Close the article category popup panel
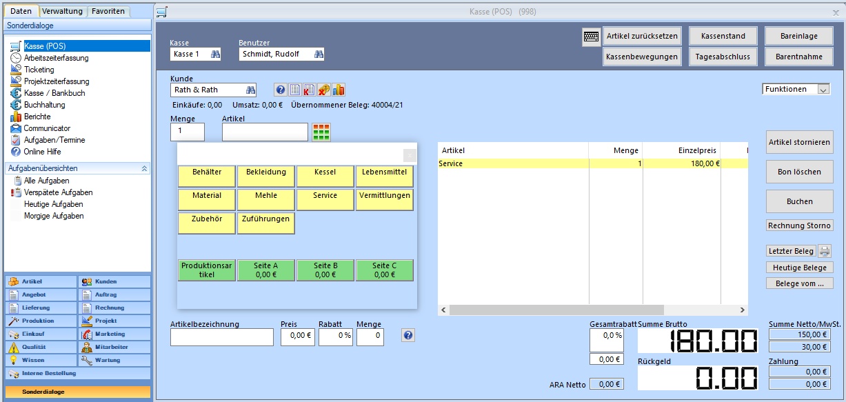Screen dimensions: 846x402 pos(410,155)
